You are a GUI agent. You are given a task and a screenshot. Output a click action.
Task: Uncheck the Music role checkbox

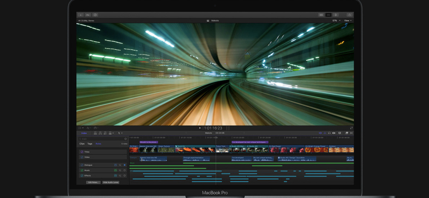pos(82,170)
